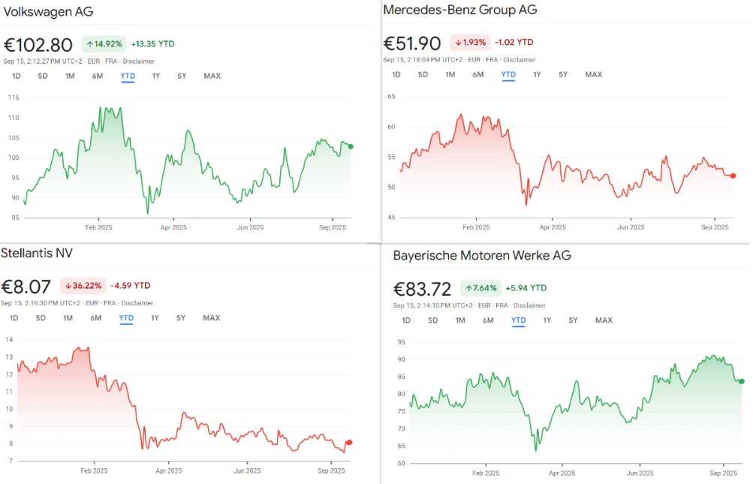Open Disclaimer link under Mercedes-Benz price
This screenshot has height=484, width=753.
[519, 59]
